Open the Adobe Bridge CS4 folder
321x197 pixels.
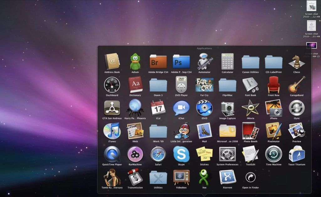point(158,61)
